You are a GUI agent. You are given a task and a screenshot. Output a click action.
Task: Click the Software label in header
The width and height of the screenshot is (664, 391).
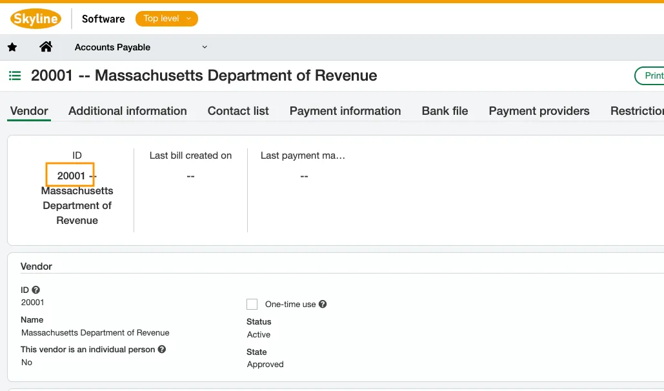pyautogui.click(x=103, y=19)
